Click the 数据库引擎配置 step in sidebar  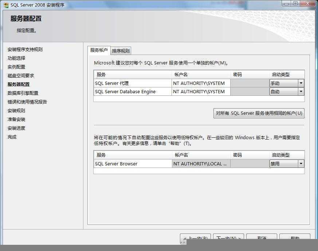tap(23, 93)
